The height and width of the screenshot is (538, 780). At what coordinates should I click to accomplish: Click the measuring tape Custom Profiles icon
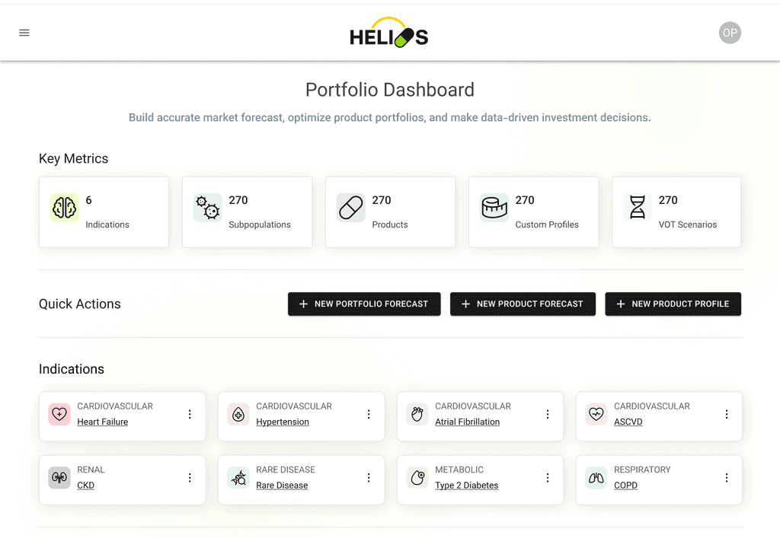pos(494,207)
